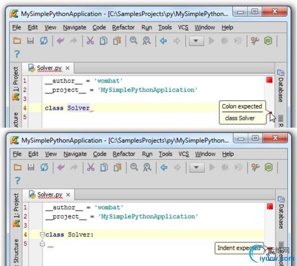This screenshot has height=266, width=297.
Task: Click the red error stripe mark in the upper editor
Action: point(271,113)
